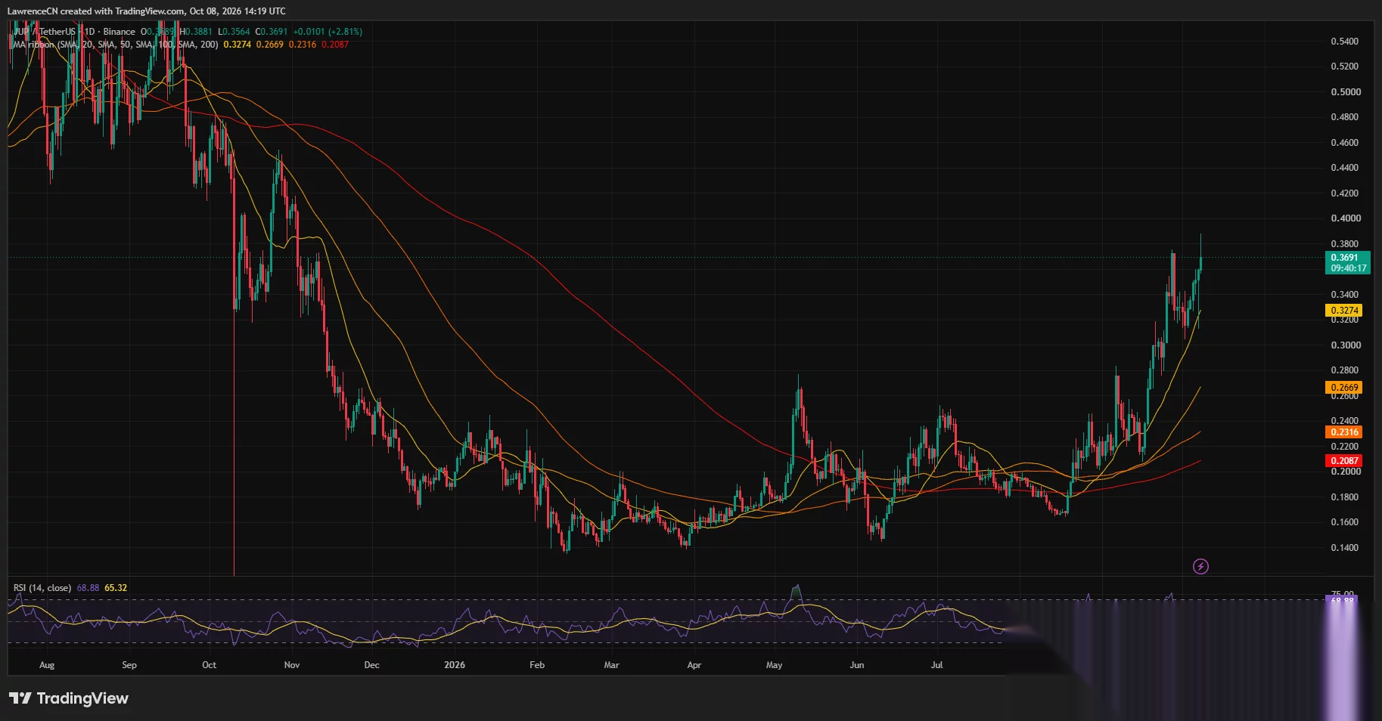Viewport: 1382px width, 721px height.
Task: Click the Jul label on time axis
Action: 936,665
